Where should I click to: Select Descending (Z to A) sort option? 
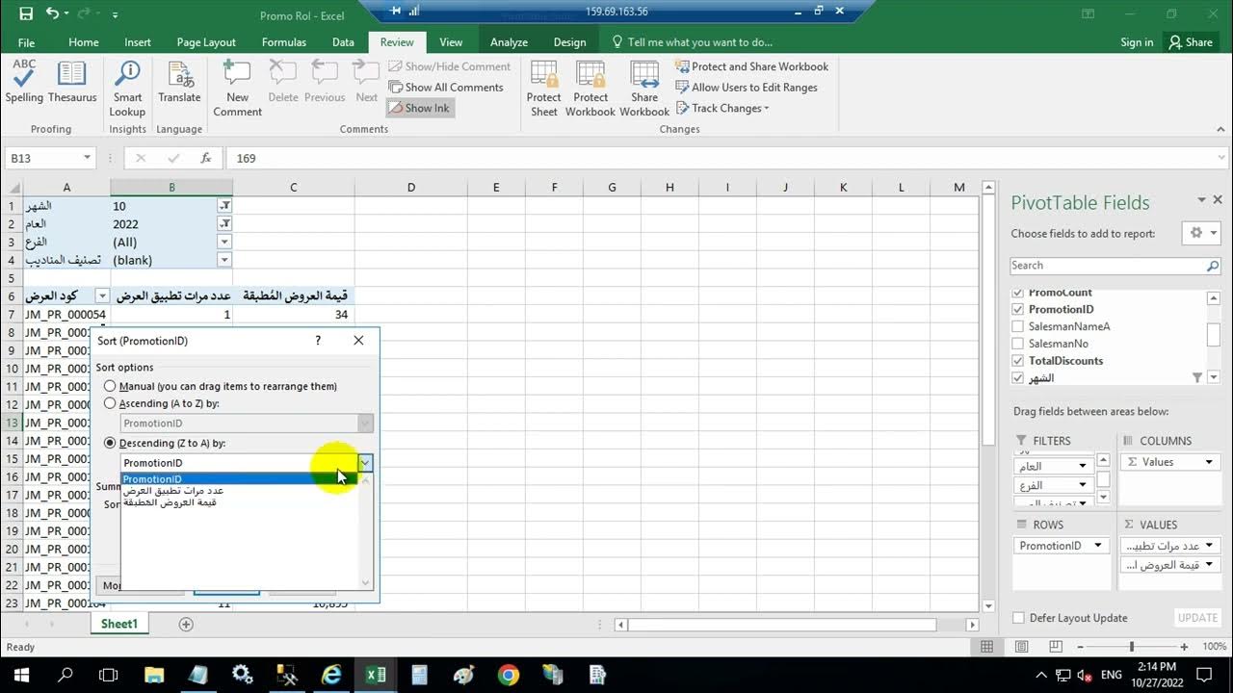click(x=110, y=443)
